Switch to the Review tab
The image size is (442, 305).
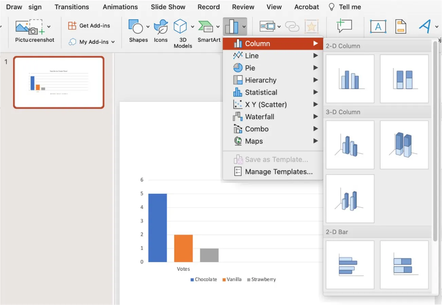tap(243, 7)
